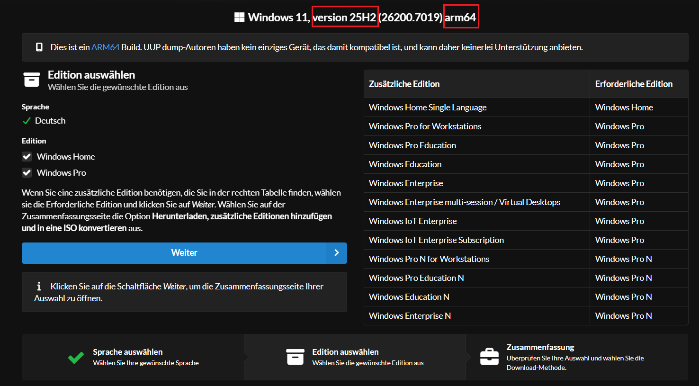This screenshot has height=386, width=699.
Task: Click green checkmark in Sprache auswählen step
Action: [76, 358]
